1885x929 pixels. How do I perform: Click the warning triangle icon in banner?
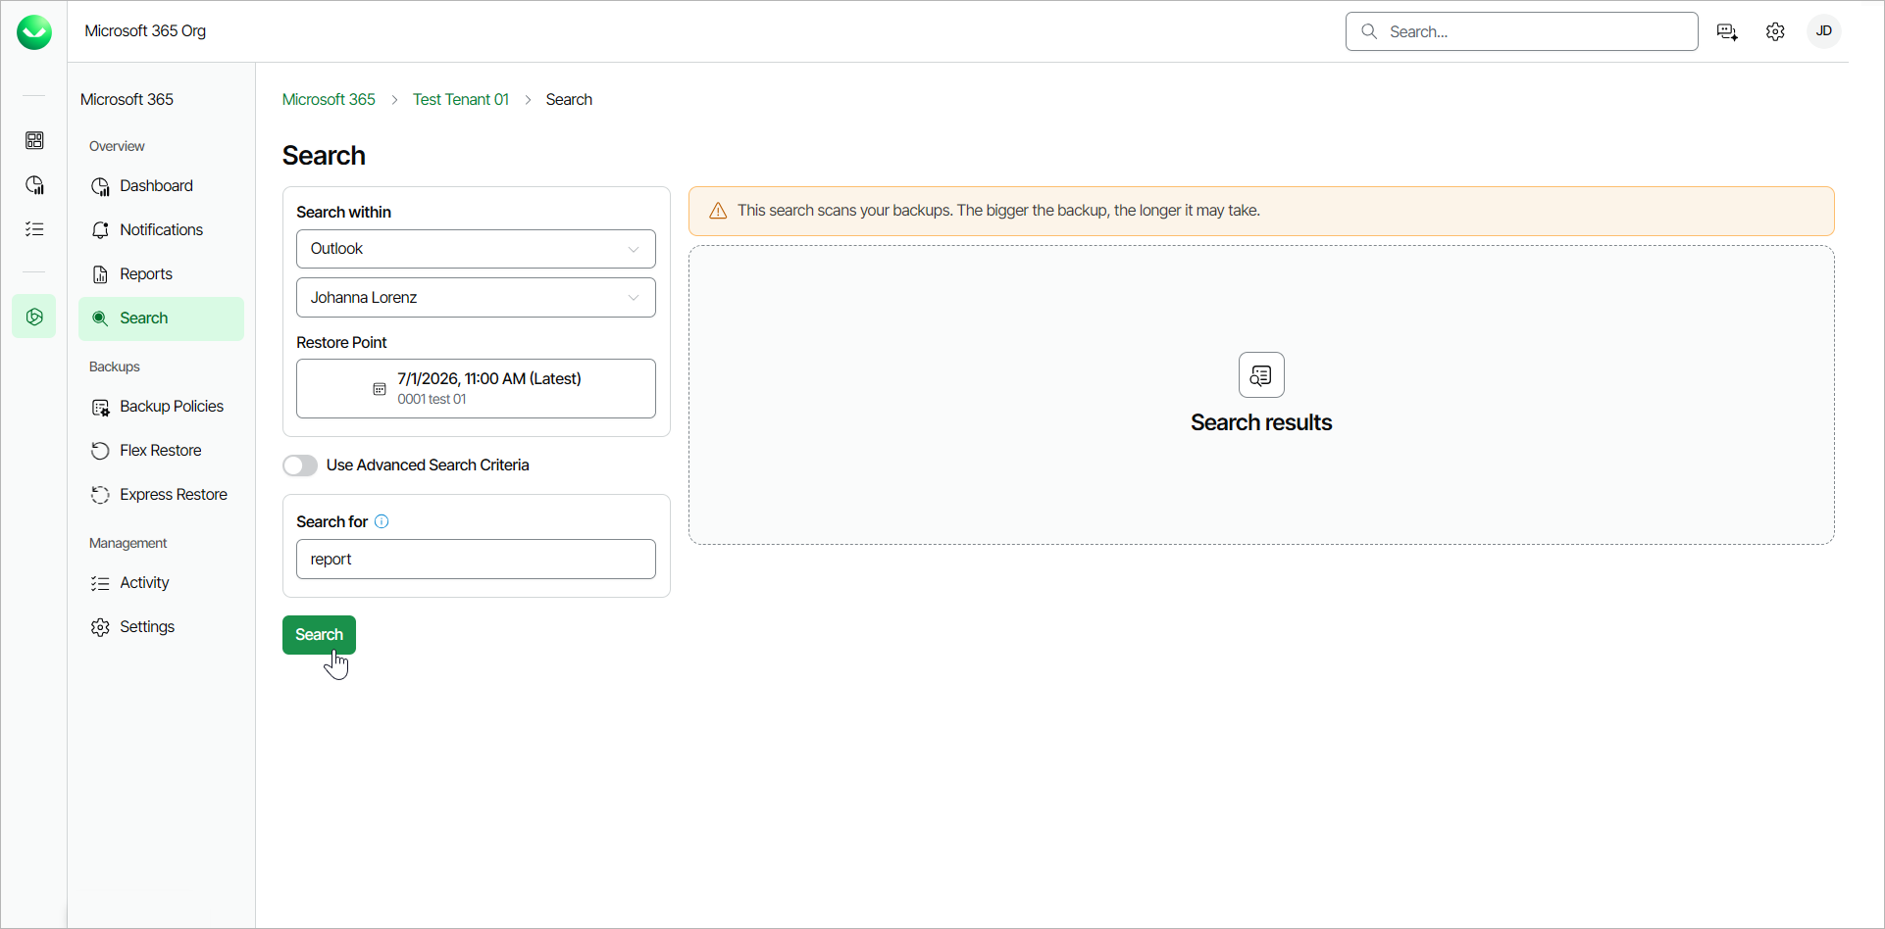click(x=718, y=211)
